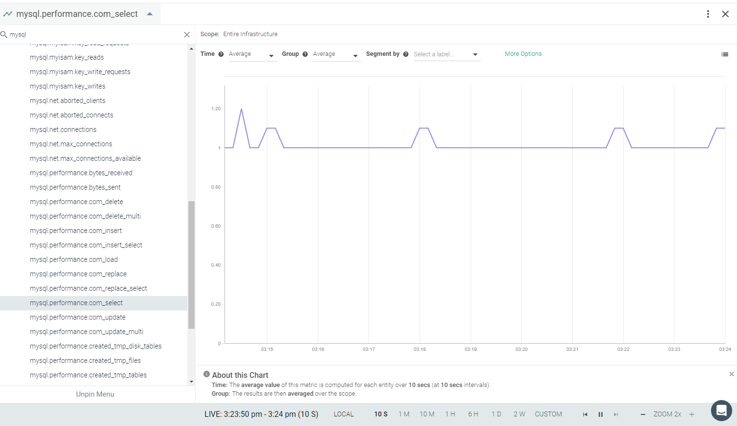Zoom in with the plus icon
This screenshot has height=426, width=737.
click(692, 414)
